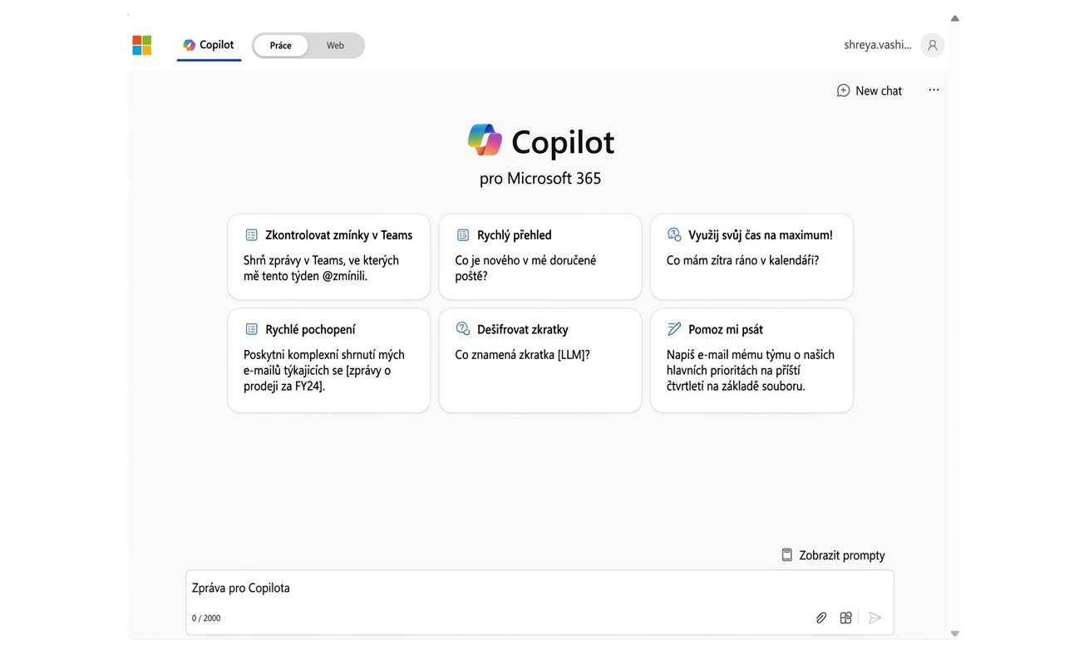Switch to Práce mode
Image resolution: width=1084 pixels, height=665 pixels.
[x=281, y=46]
